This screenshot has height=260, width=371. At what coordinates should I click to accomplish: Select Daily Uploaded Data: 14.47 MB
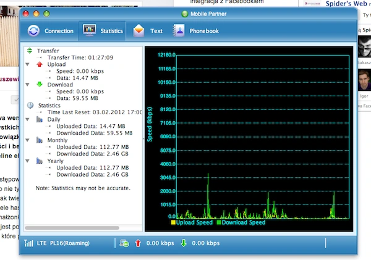pos(91,126)
